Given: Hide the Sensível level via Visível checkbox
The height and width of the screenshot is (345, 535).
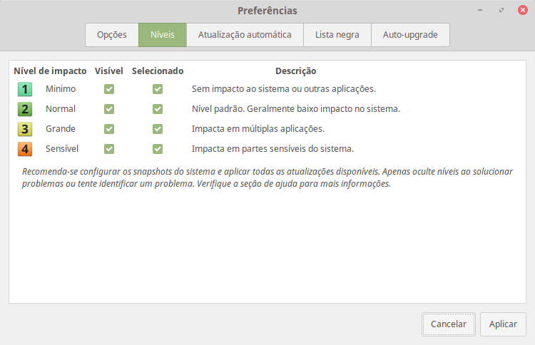Looking at the screenshot, I should tap(109, 149).
